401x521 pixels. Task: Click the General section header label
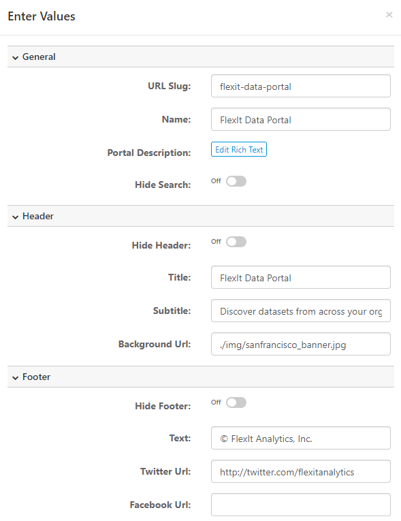tap(39, 57)
